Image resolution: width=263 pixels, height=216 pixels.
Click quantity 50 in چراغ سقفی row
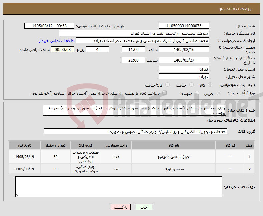[x=55, y=157]
